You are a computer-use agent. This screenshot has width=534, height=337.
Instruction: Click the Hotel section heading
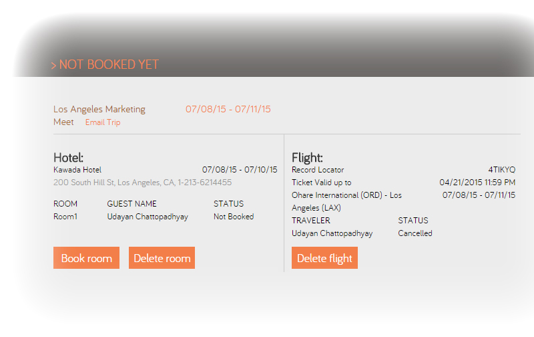pyautogui.click(x=68, y=158)
